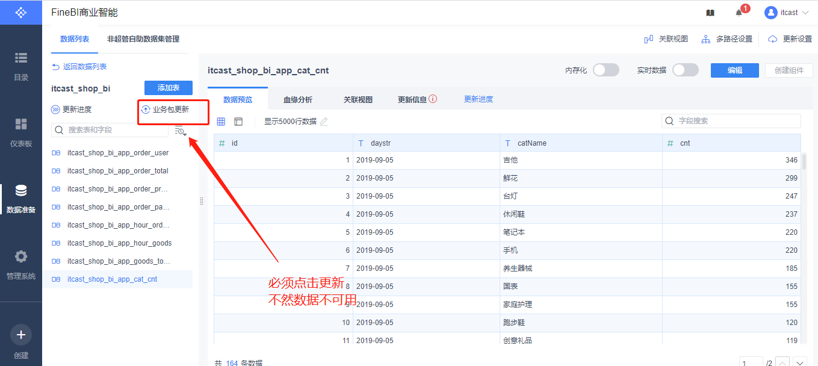This screenshot has height=366, width=818.
Task: Click the 创建 plus button in sidebar
Action: (x=21, y=335)
